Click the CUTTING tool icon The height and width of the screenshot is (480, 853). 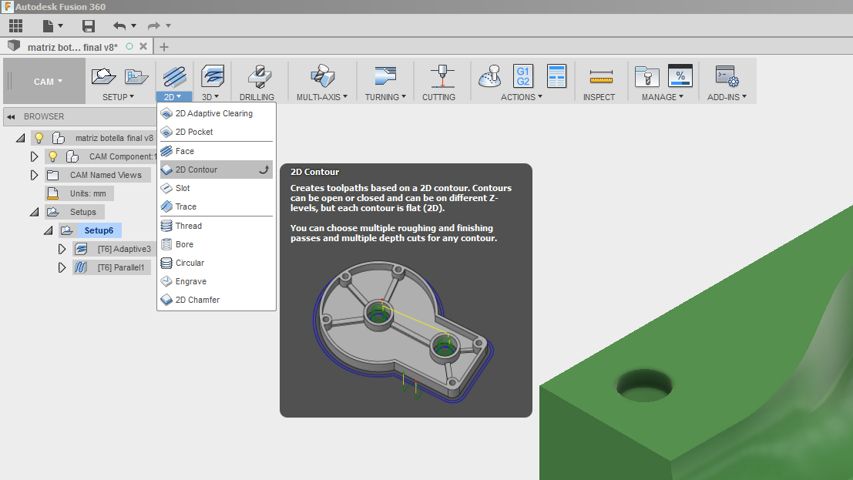442,76
